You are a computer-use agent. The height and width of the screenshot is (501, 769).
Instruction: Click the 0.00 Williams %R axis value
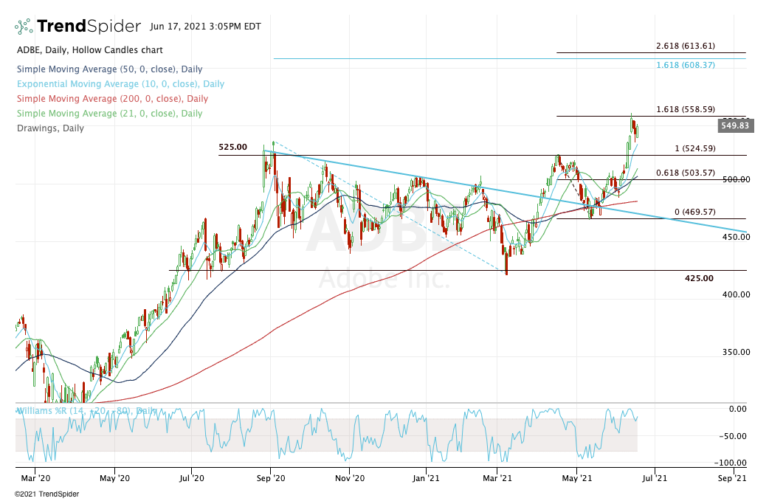[738, 409]
